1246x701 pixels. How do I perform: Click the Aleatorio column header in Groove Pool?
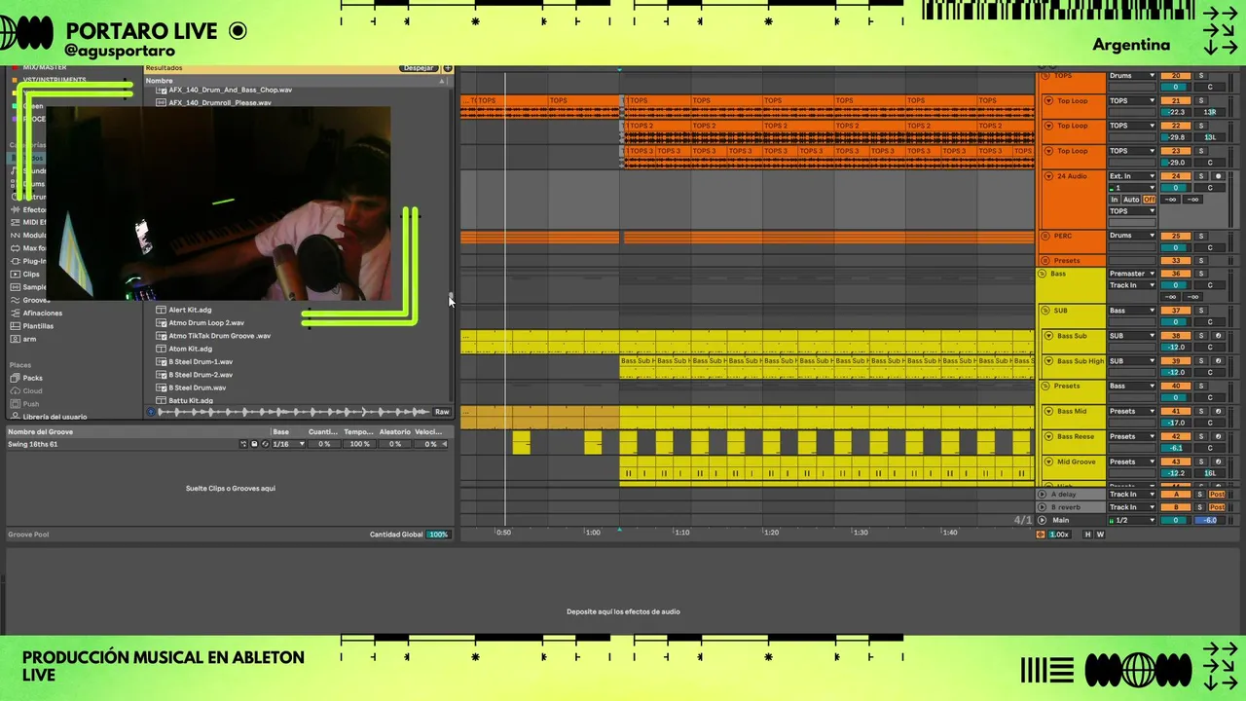pos(395,431)
